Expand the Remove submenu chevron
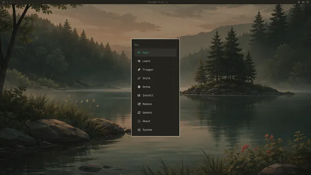 [174, 104]
